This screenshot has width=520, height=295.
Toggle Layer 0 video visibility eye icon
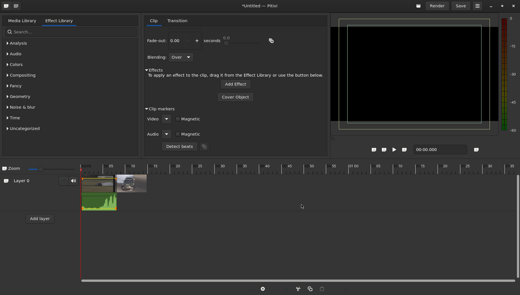coord(64,181)
